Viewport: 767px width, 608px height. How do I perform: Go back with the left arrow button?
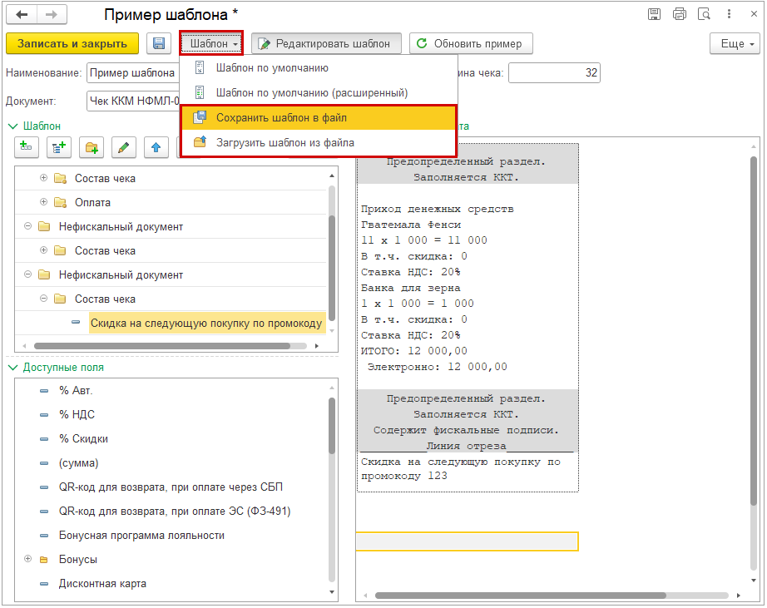click(x=22, y=15)
